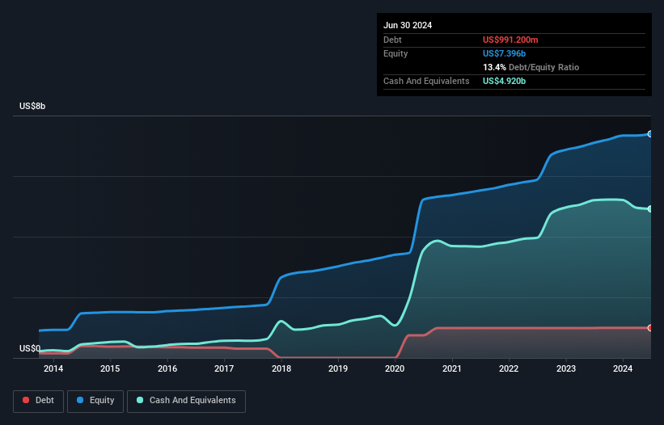Viewport: 664px width, 425px height.
Task: Click the 2021 x-axis label
Action: (452, 368)
